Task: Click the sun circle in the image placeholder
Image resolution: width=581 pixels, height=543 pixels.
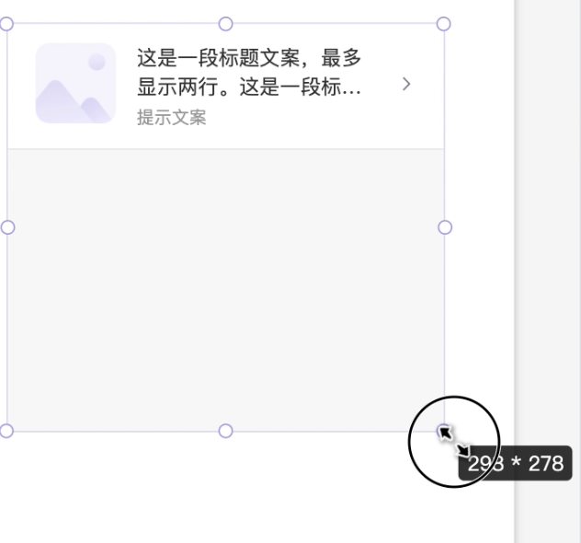Action: pyautogui.click(x=97, y=62)
